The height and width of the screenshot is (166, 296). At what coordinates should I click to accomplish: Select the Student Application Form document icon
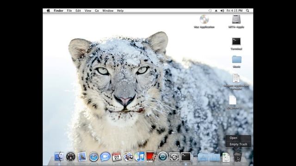click(x=236, y=78)
